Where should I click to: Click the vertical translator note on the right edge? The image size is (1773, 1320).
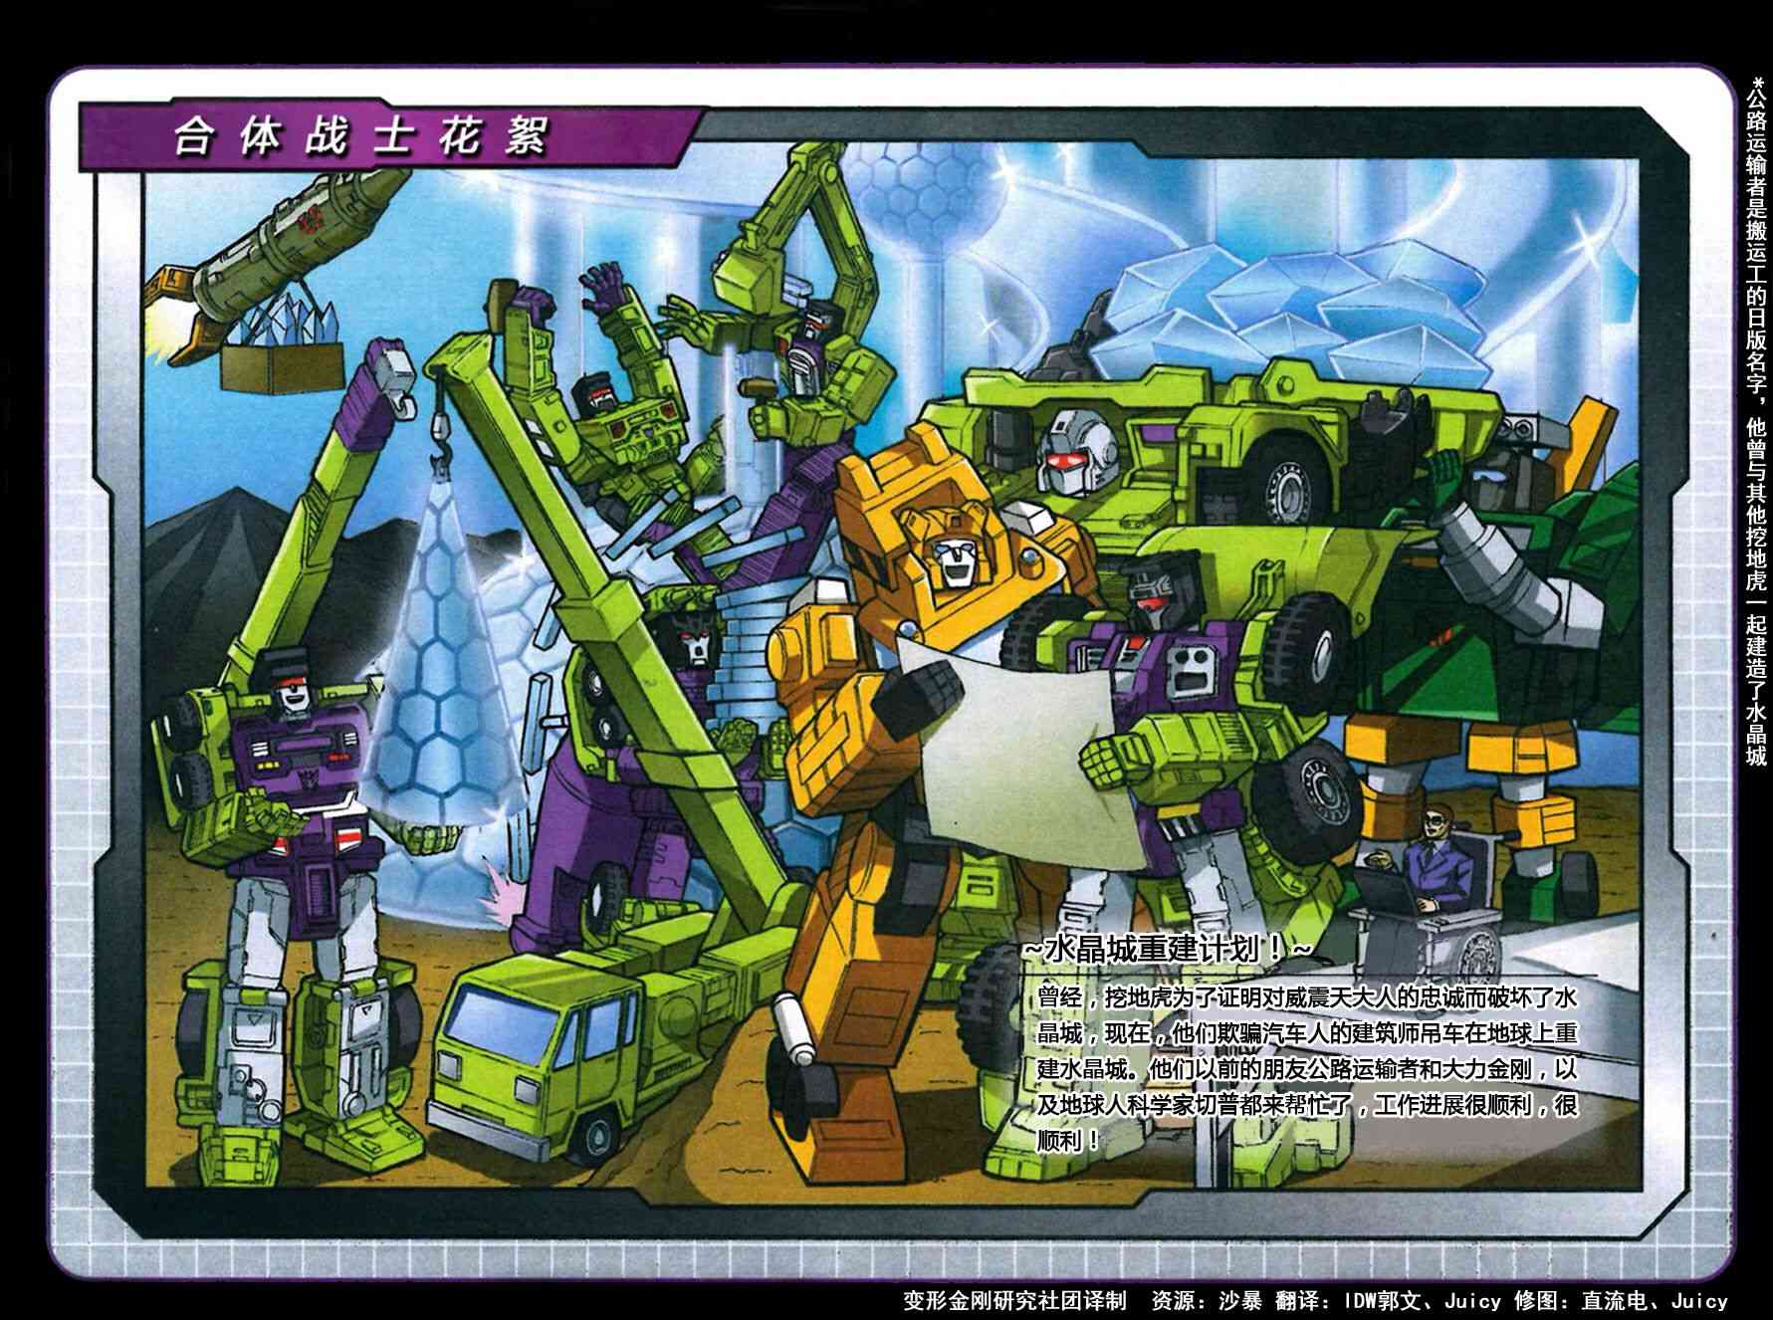click(x=1755, y=418)
